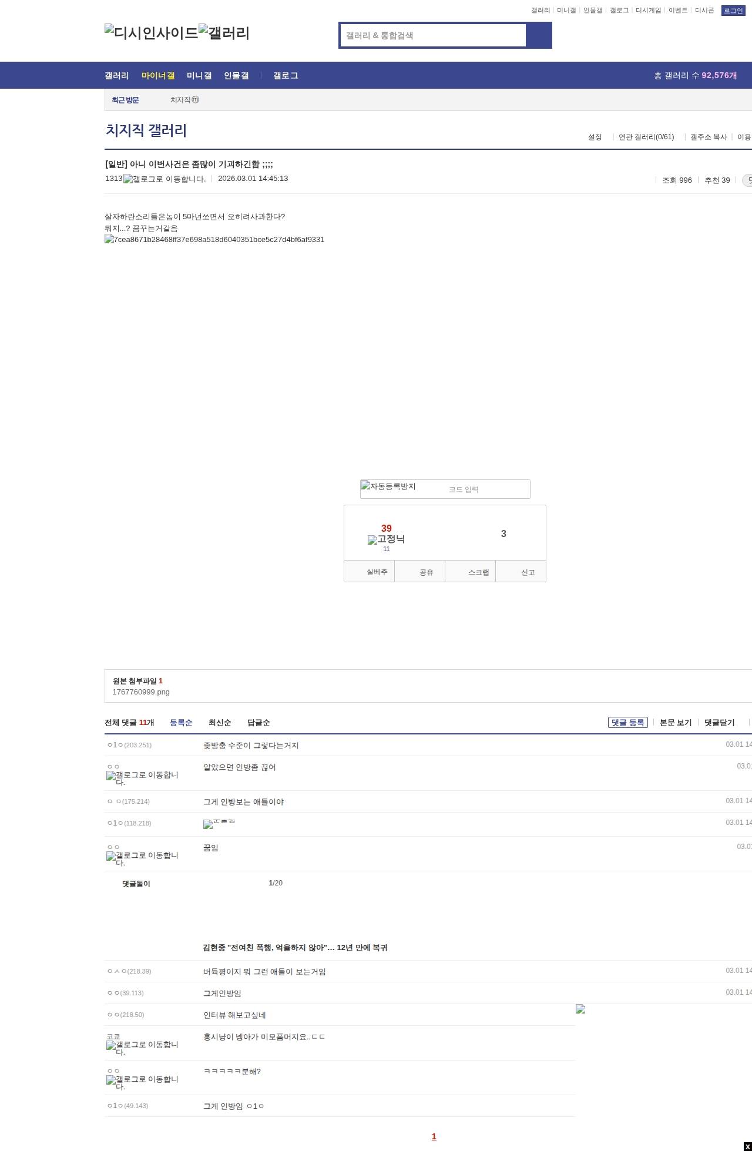Screen dimensions: 752x1151
Task: Click the red upvote count 39
Action: (387, 528)
